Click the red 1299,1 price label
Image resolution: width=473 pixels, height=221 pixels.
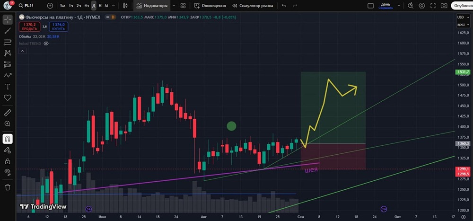tap(463, 169)
